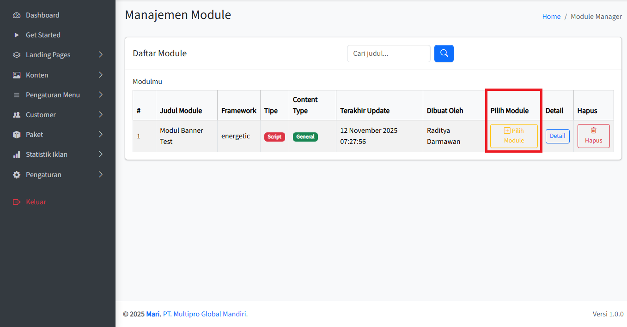Click the Dashboard speedometer icon
Screen dimensions: 627x327
pos(17,15)
